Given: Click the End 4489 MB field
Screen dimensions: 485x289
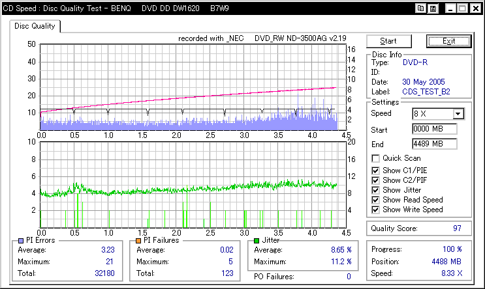Looking at the screenshot, I should tap(435, 144).
